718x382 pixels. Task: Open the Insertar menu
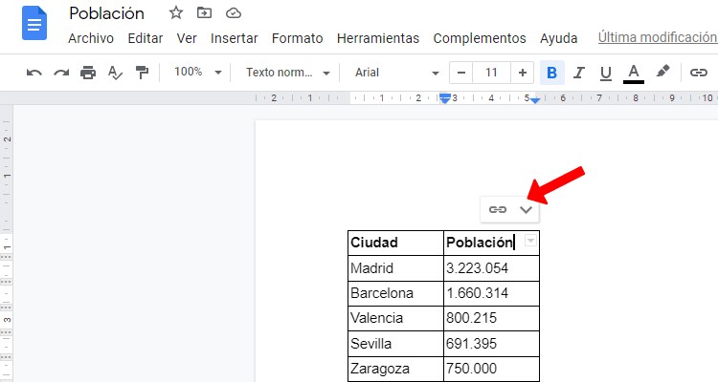(x=234, y=38)
